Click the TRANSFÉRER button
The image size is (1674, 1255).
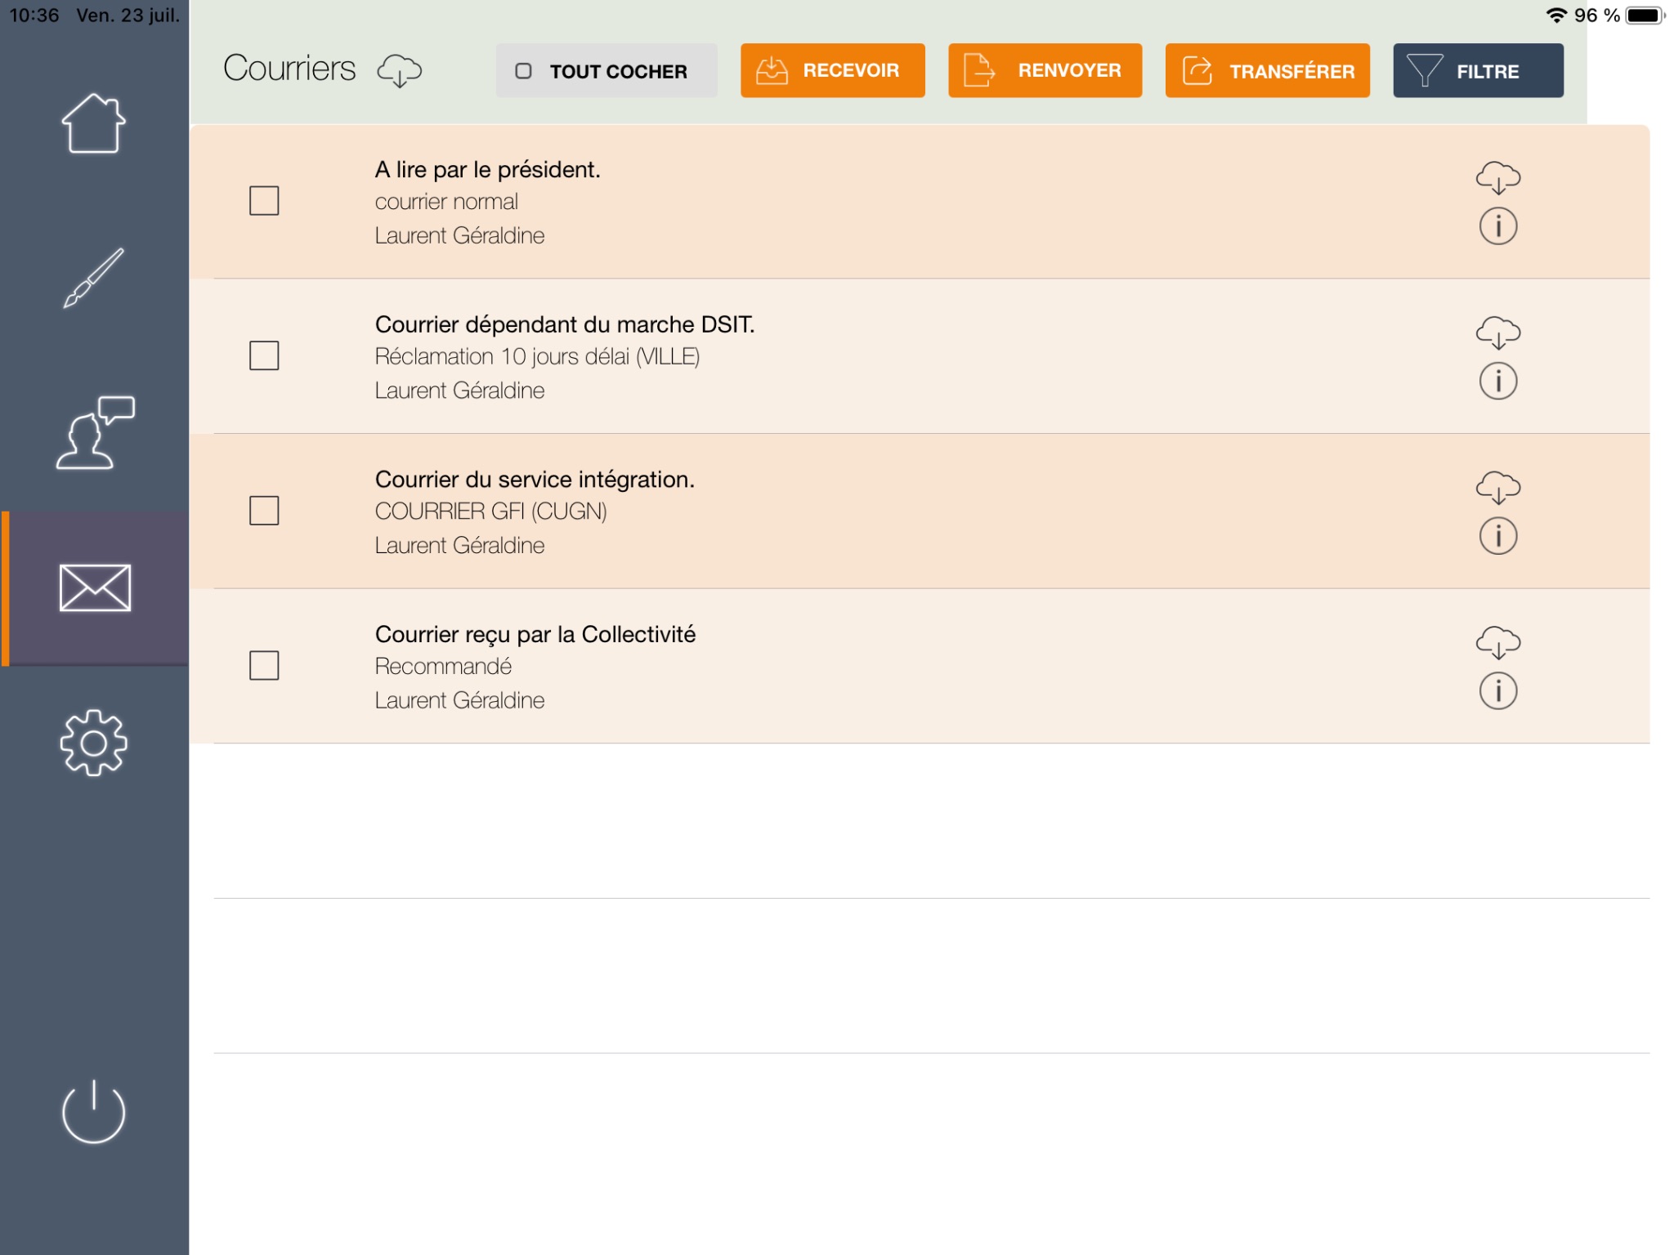(x=1267, y=71)
